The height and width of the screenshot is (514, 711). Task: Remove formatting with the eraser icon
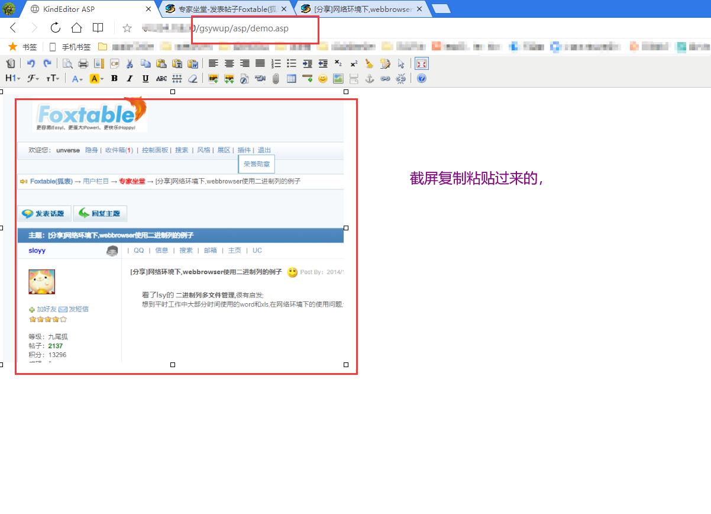[x=192, y=78]
